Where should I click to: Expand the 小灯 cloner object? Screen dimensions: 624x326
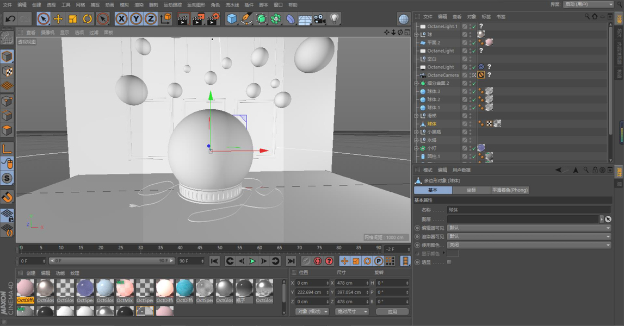(416, 148)
